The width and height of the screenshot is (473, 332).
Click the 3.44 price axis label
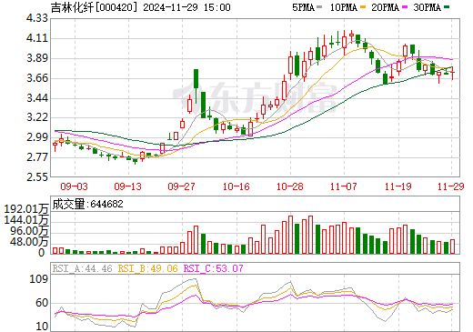pyautogui.click(x=37, y=98)
